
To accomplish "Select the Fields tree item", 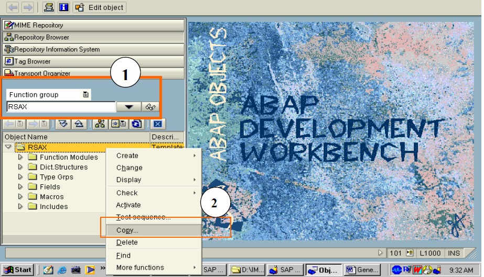I will 50,187.
